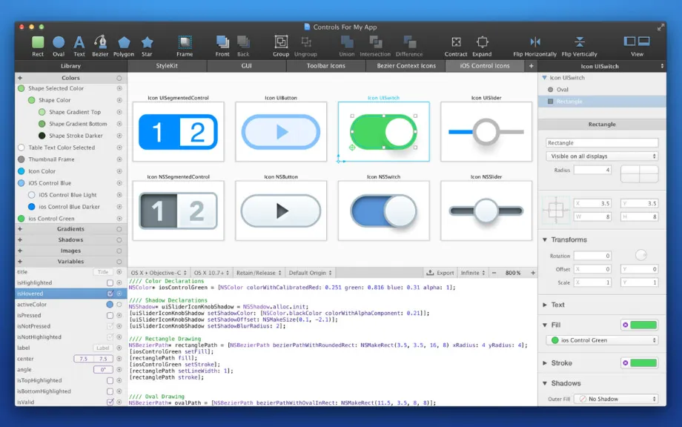Switch to the StyleKit tab

click(x=167, y=66)
